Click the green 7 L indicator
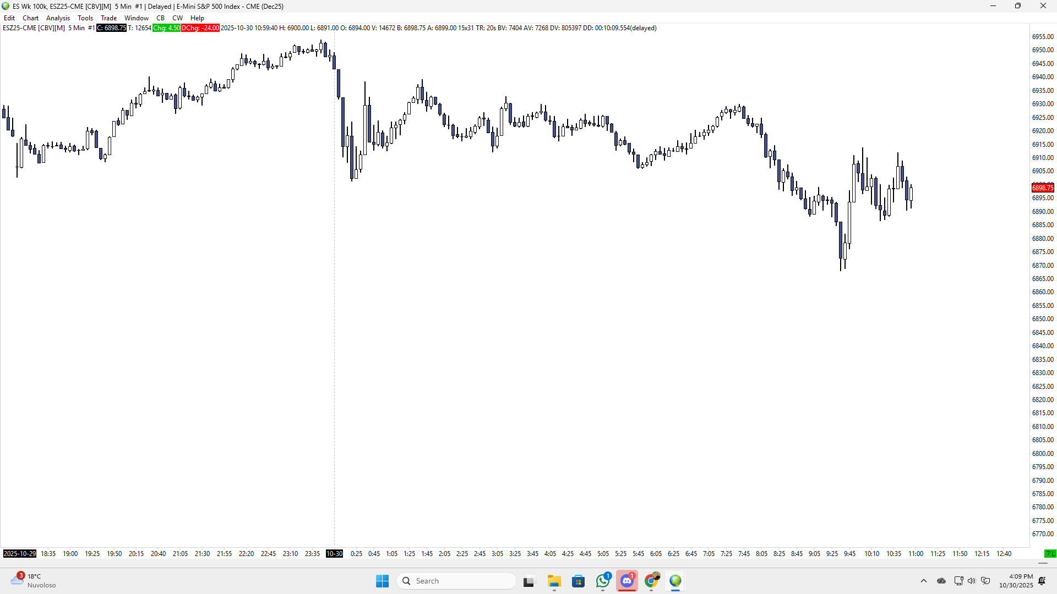The height and width of the screenshot is (594, 1057). (x=1050, y=553)
